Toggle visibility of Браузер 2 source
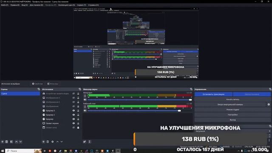The width and height of the screenshot is (272, 153). [74, 115]
